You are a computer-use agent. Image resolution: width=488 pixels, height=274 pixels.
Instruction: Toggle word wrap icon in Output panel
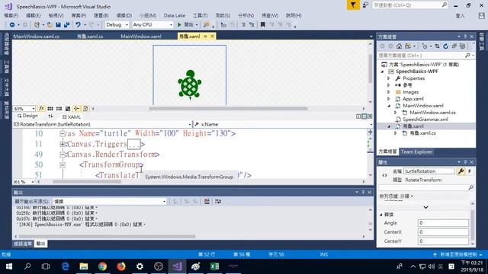[x=218, y=201]
